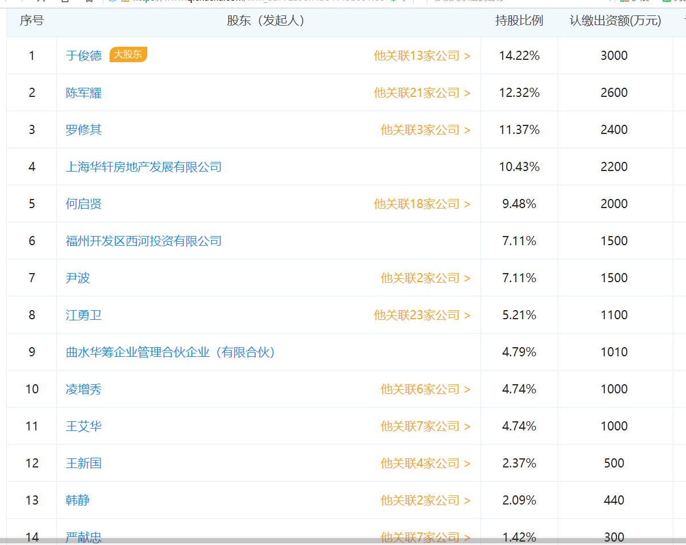Viewport: 686px width, 545px height.
Task: Select the 9.48% shareholding cell
Action: [x=519, y=204]
